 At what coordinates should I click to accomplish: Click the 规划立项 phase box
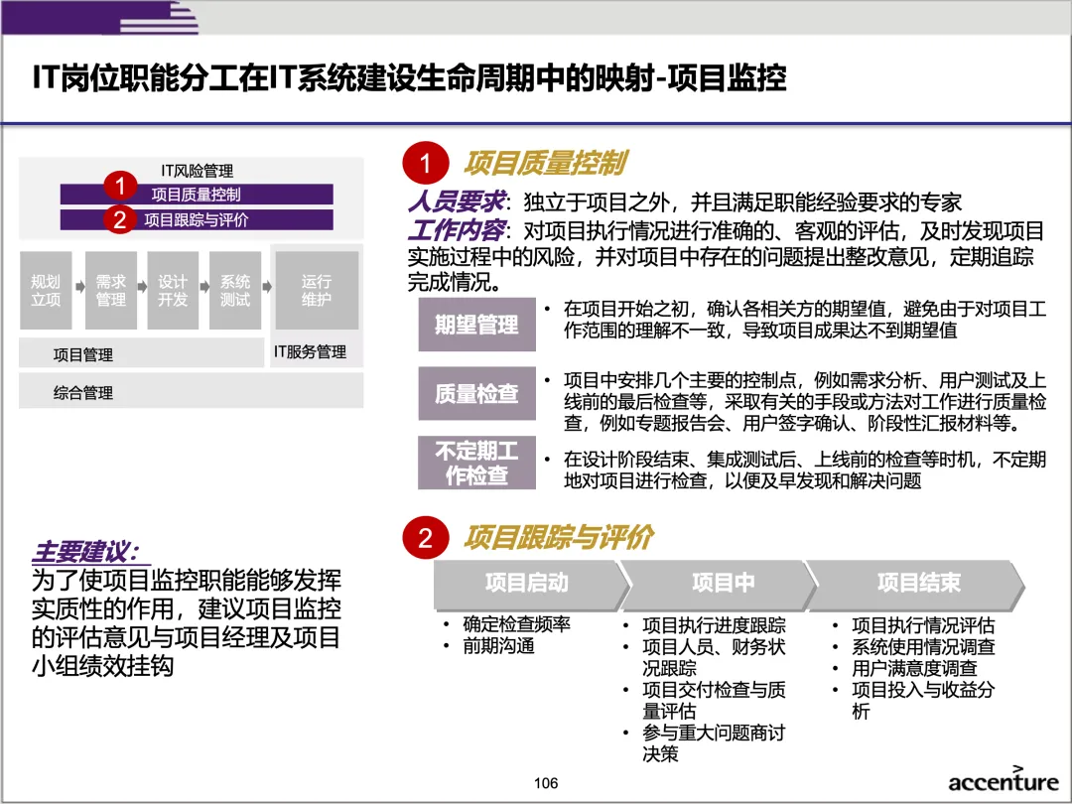46,291
